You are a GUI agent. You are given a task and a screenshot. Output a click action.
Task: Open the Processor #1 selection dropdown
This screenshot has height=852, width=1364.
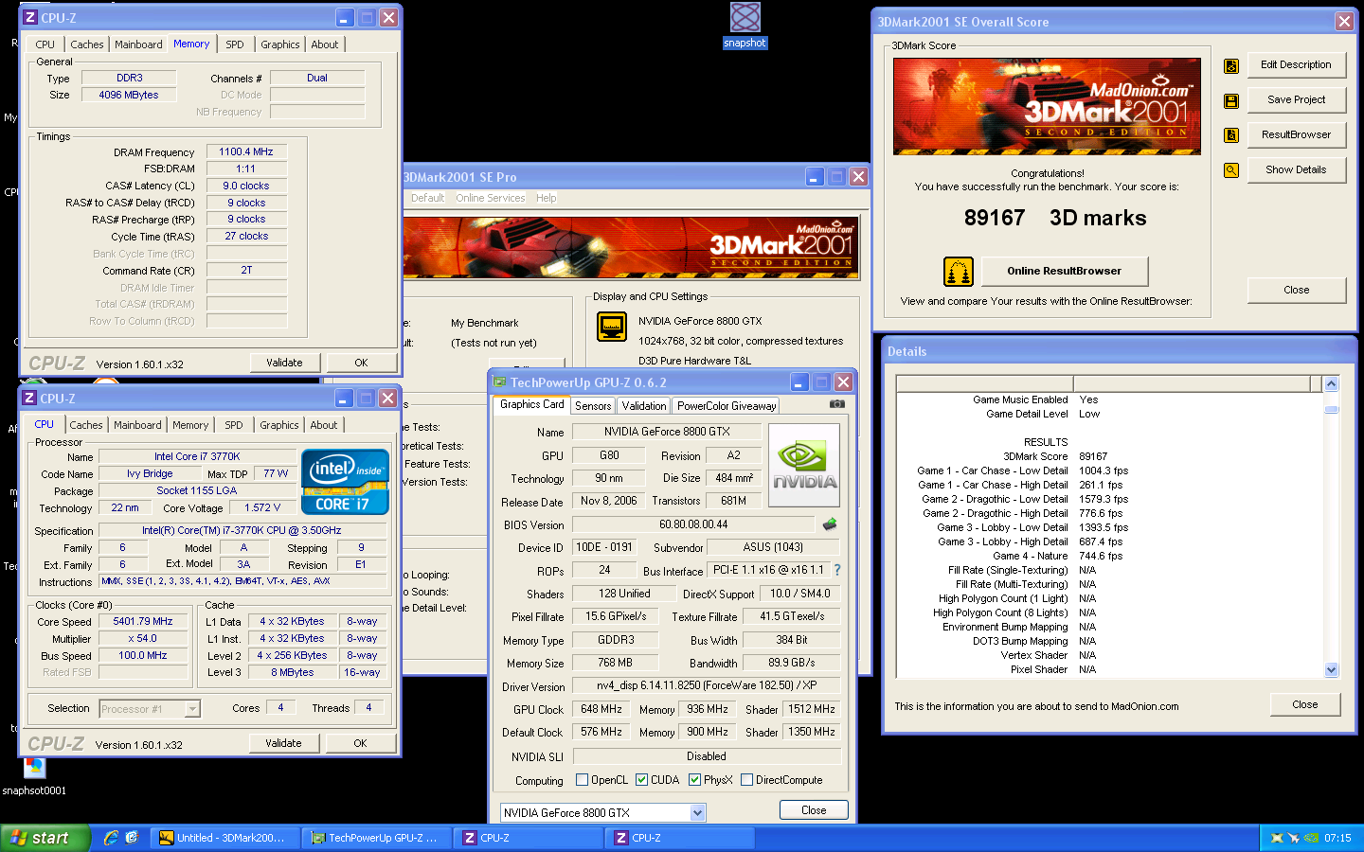point(192,708)
